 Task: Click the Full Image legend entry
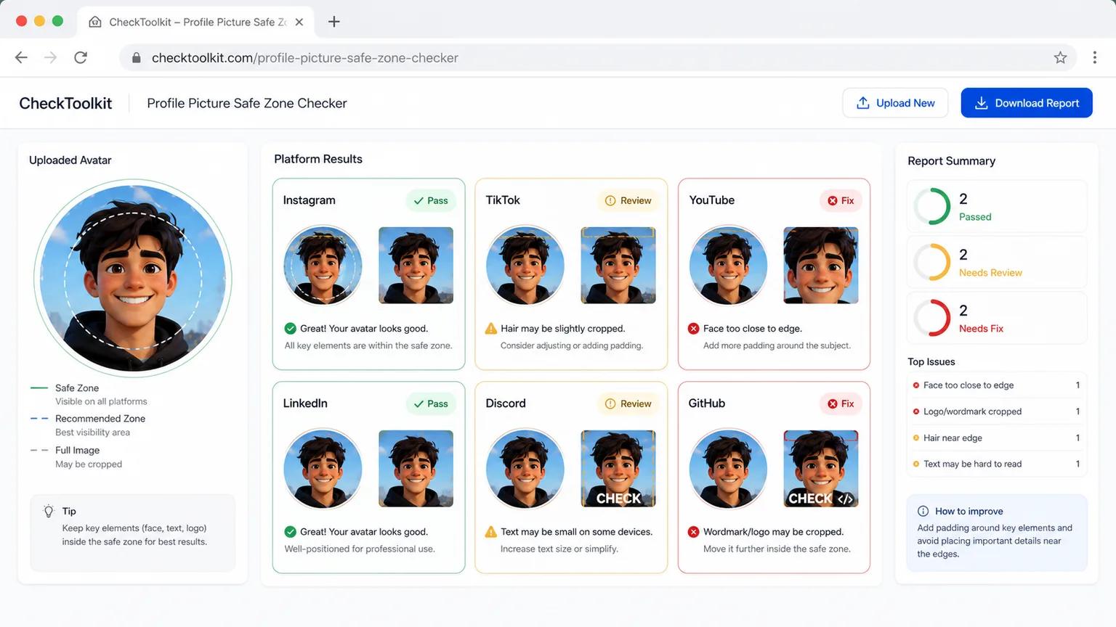coord(76,456)
